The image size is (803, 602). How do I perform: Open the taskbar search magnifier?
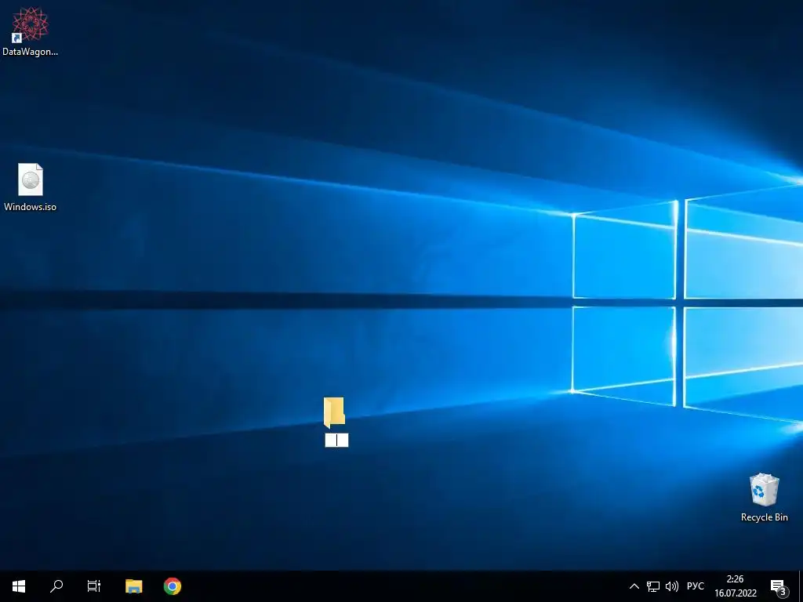pyautogui.click(x=56, y=586)
